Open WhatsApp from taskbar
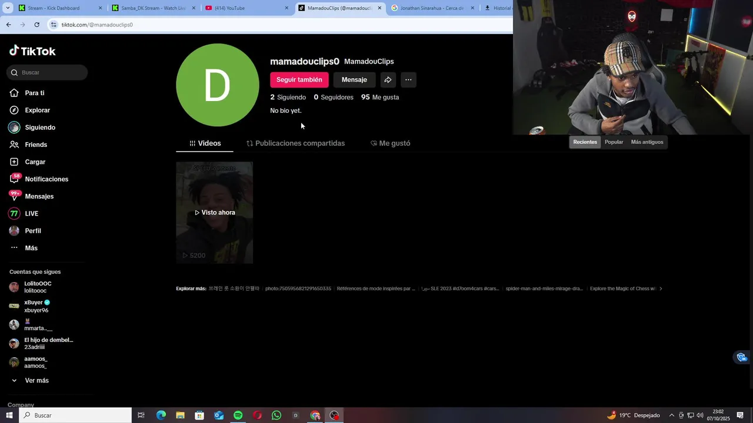This screenshot has height=423, width=753. point(276,415)
